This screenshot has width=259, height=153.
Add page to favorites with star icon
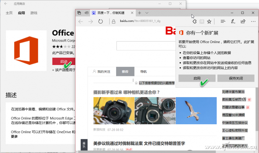point(209,22)
